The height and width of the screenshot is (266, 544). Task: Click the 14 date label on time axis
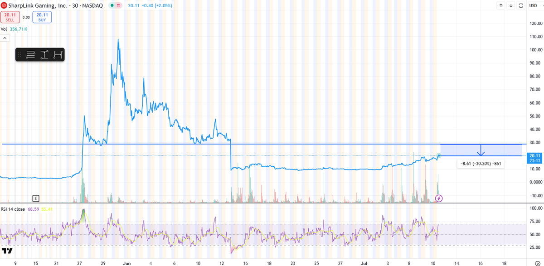457,263
